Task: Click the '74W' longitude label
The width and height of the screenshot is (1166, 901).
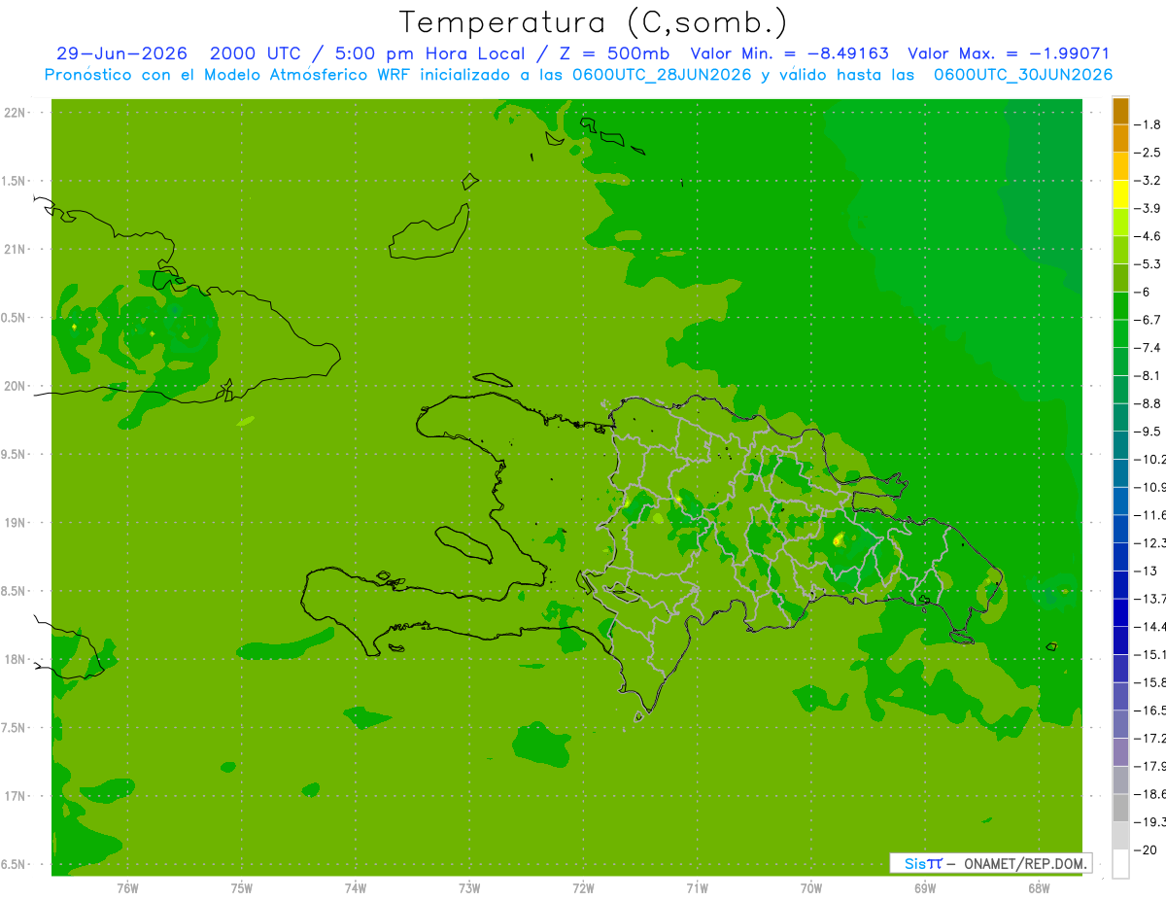Action: [355, 887]
